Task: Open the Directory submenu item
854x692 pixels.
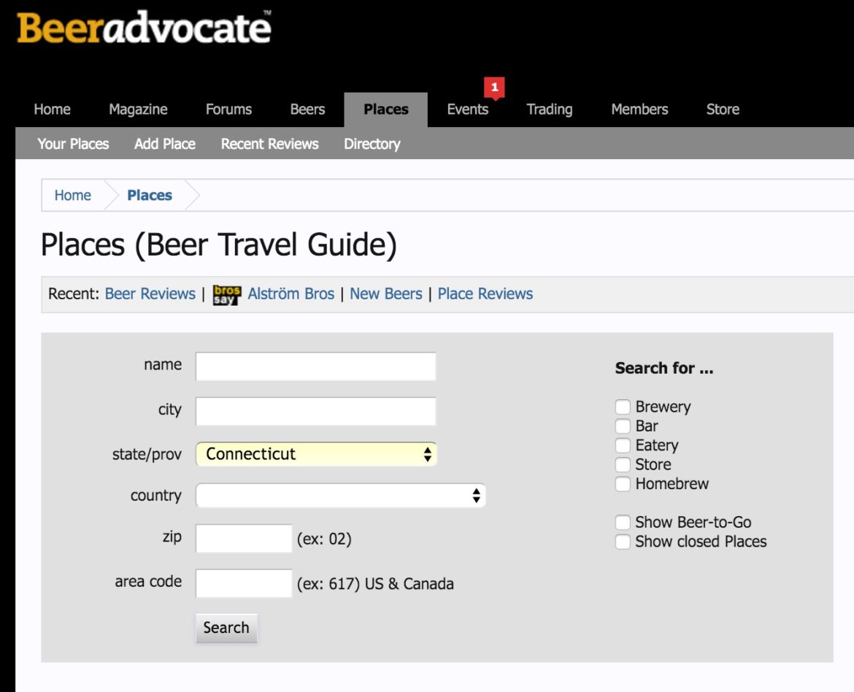Action: (x=372, y=144)
